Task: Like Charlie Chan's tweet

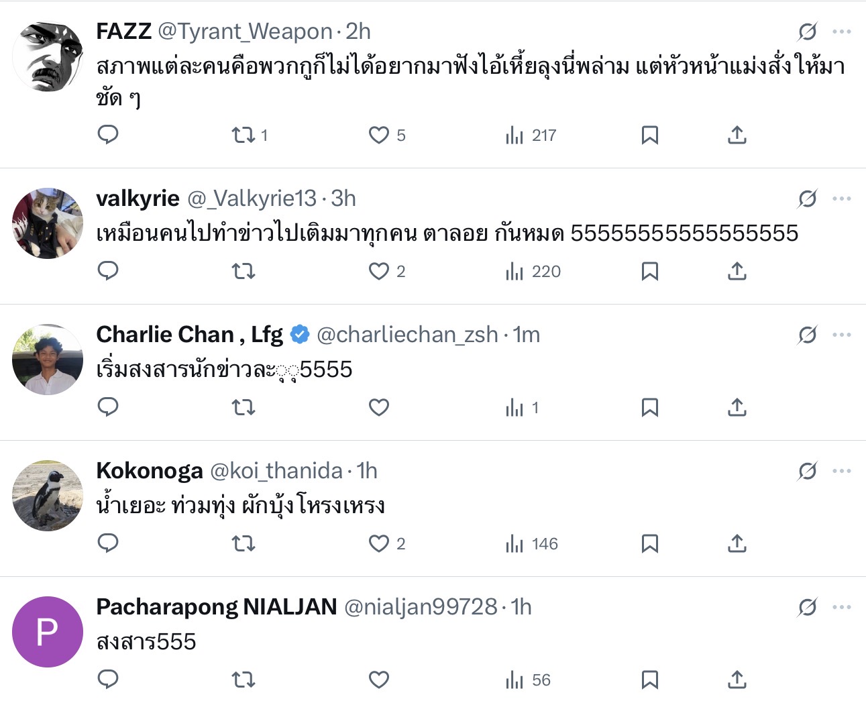Action: pos(379,407)
